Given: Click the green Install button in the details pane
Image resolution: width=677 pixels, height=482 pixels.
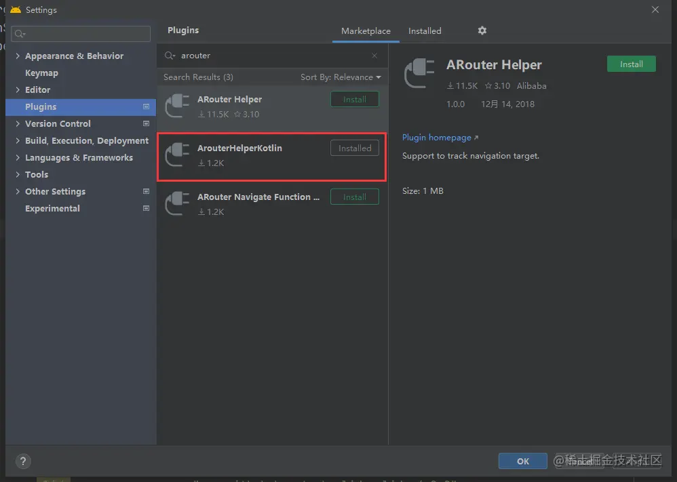Looking at the screenshot, I should pos(632,64).
